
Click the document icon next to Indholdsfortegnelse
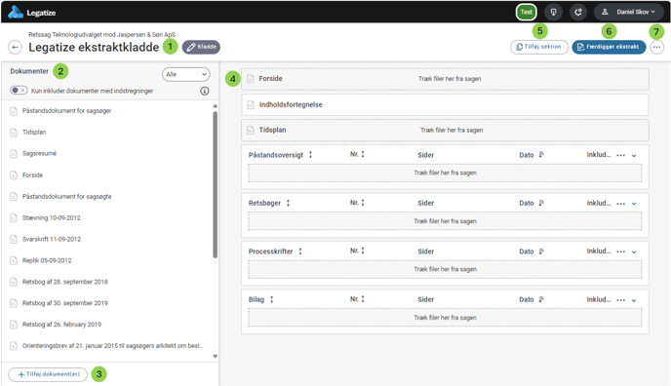click(x=251, y=104)
